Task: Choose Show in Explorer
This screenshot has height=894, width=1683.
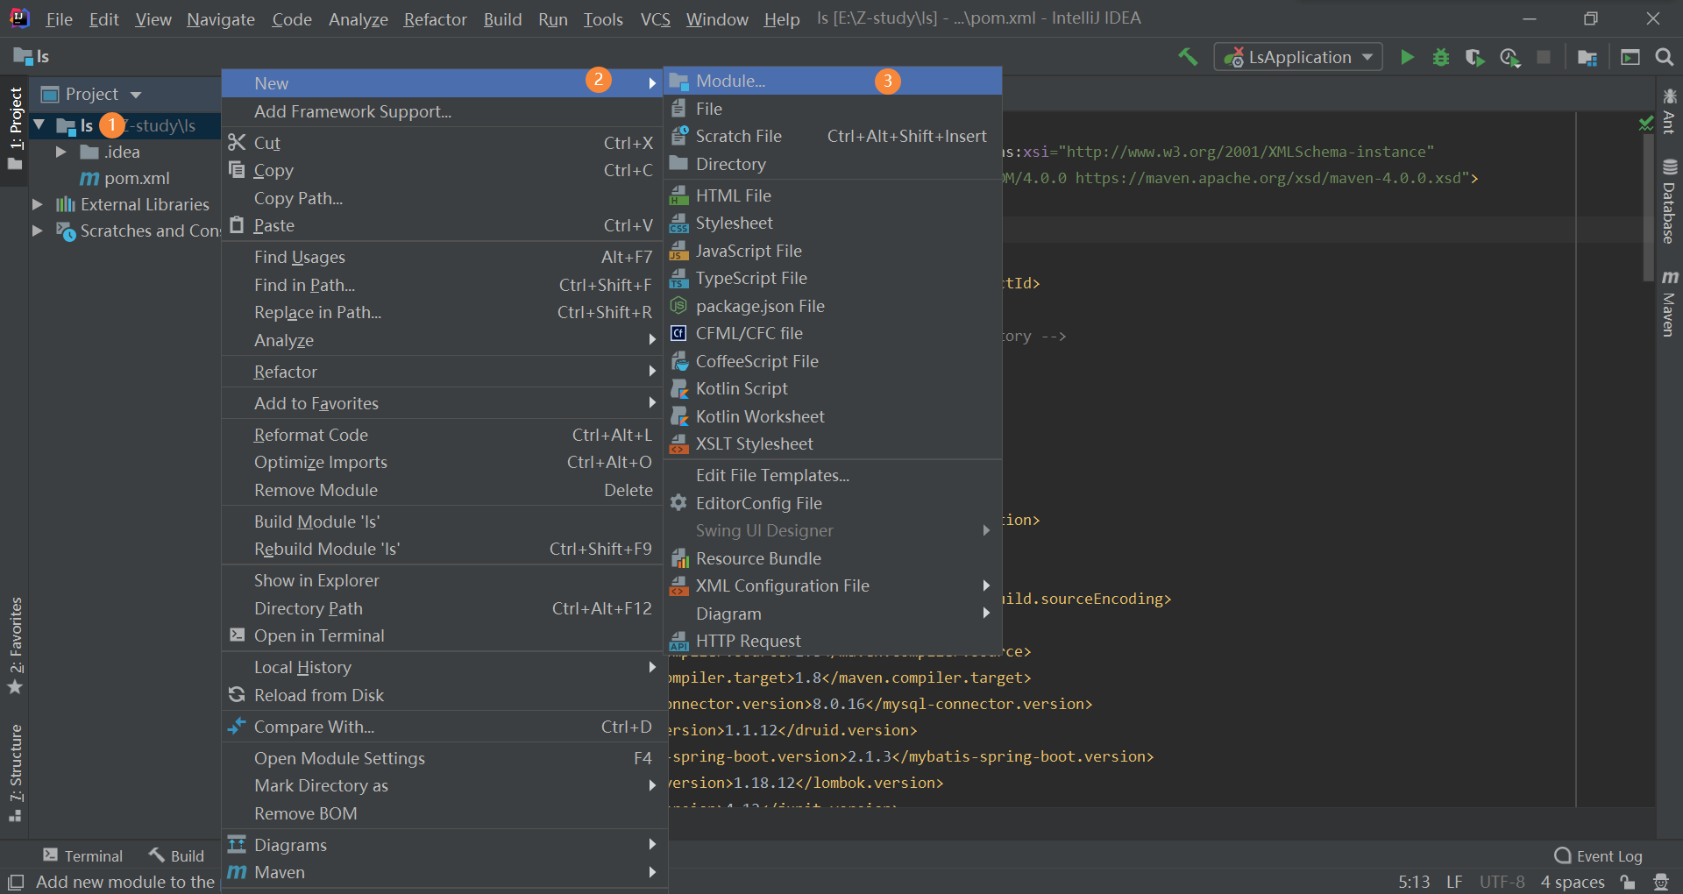Action: coord(444,580)
